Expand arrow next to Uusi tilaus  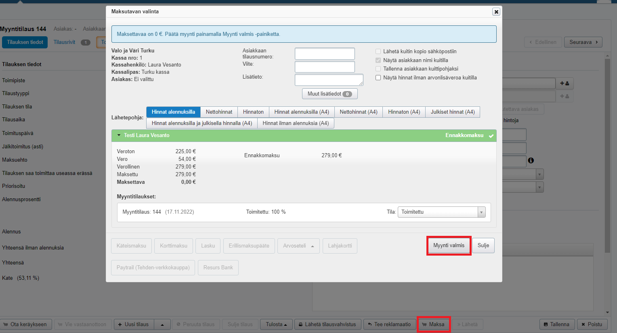[x=162, y=324]
